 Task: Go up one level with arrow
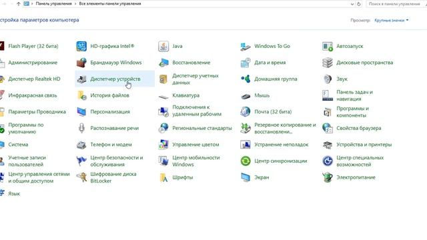click(x=18, y=4)
